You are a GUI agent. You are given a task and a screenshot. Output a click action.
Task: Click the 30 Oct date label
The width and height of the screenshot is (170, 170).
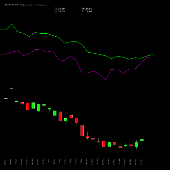[x=11, y=162]
